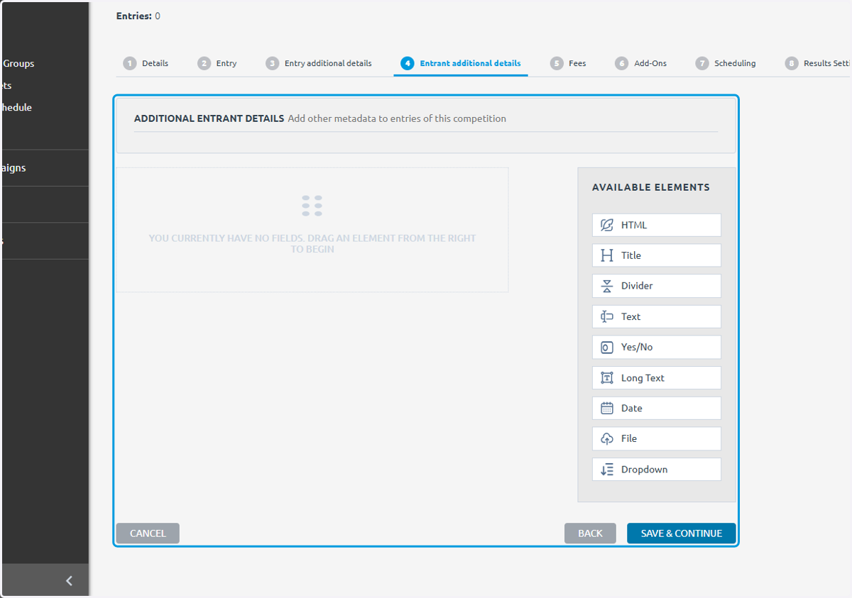Click the HTML element icon
This screenshot has height=598, width=852.
pos(607,225)
